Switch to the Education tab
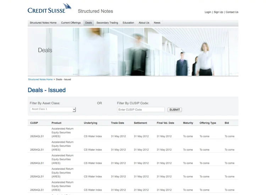Viewport: 266px width, 195px height. [x=128, y=23]
